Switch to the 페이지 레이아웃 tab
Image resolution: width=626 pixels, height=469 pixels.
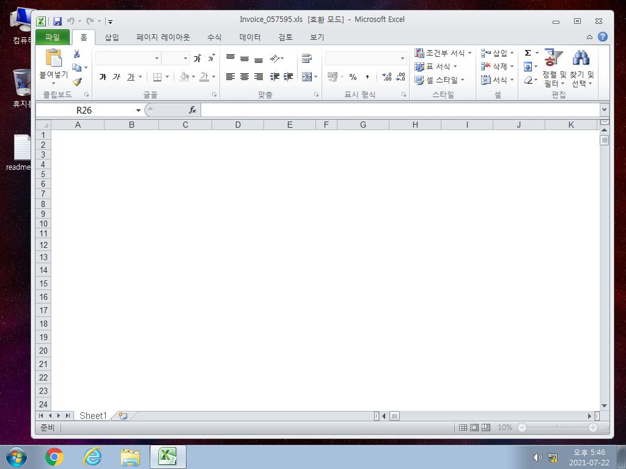(163, 37)
